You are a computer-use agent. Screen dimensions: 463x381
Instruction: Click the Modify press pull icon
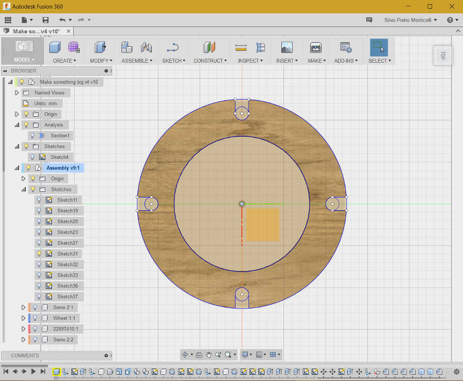pyautogui.click(x=100, y=47)
